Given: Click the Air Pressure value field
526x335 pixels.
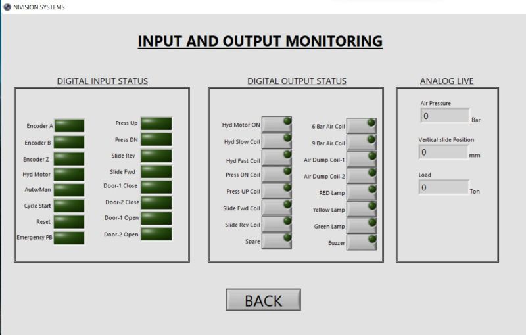Looking at the screenshot, I should [x=444, y=116].
